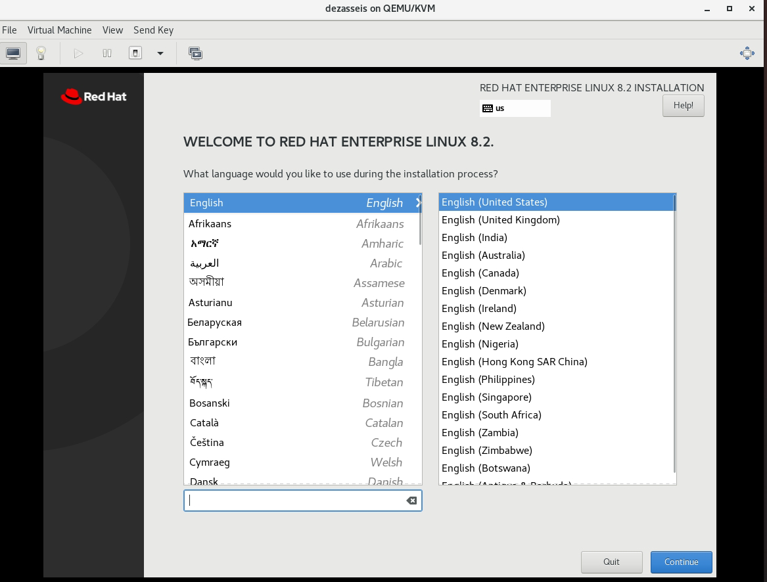Maximize the QEMU/KVM window
This screenshot has width=767, height=582.
(730, 9)
